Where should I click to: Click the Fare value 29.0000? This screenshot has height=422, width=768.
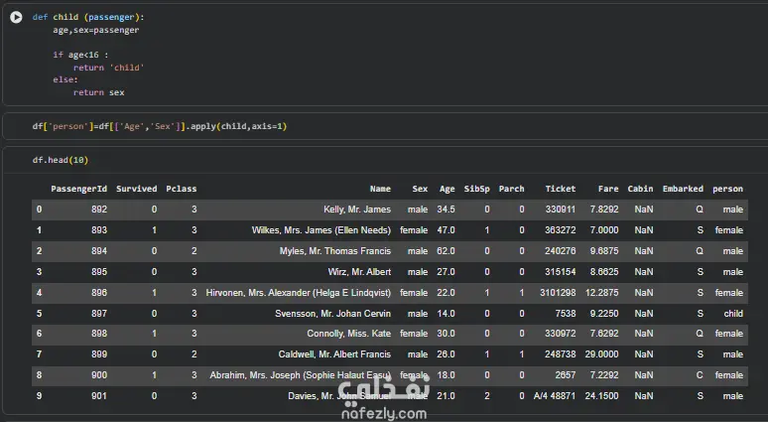602,353
